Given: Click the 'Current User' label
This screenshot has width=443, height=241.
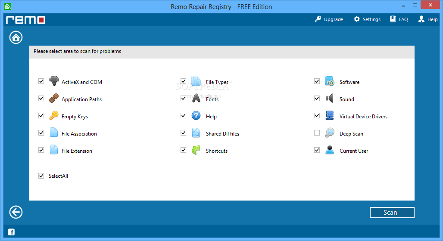Looking at the screenshot, I should 354,151.
